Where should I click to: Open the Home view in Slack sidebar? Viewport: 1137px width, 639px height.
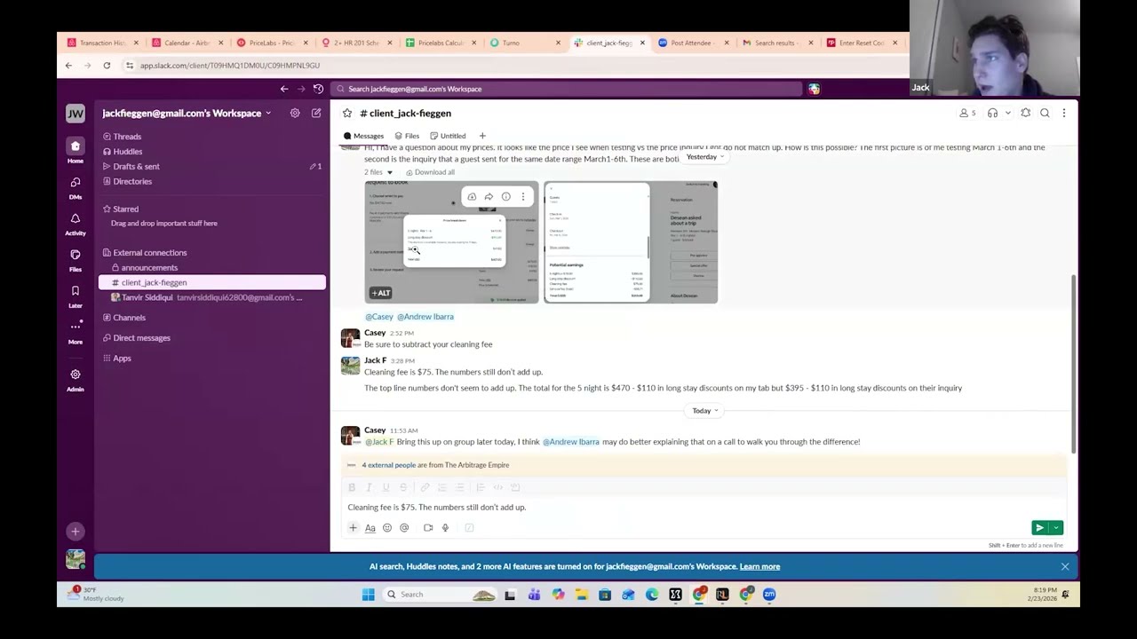pos(76,149)
